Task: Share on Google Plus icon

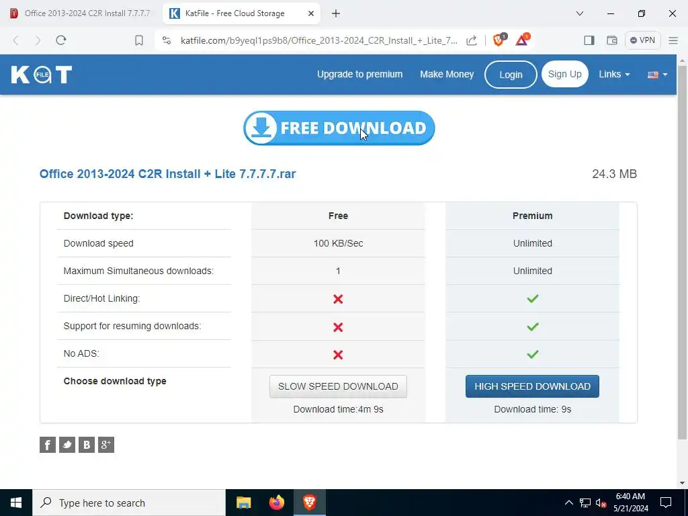Action: point(105,445)
